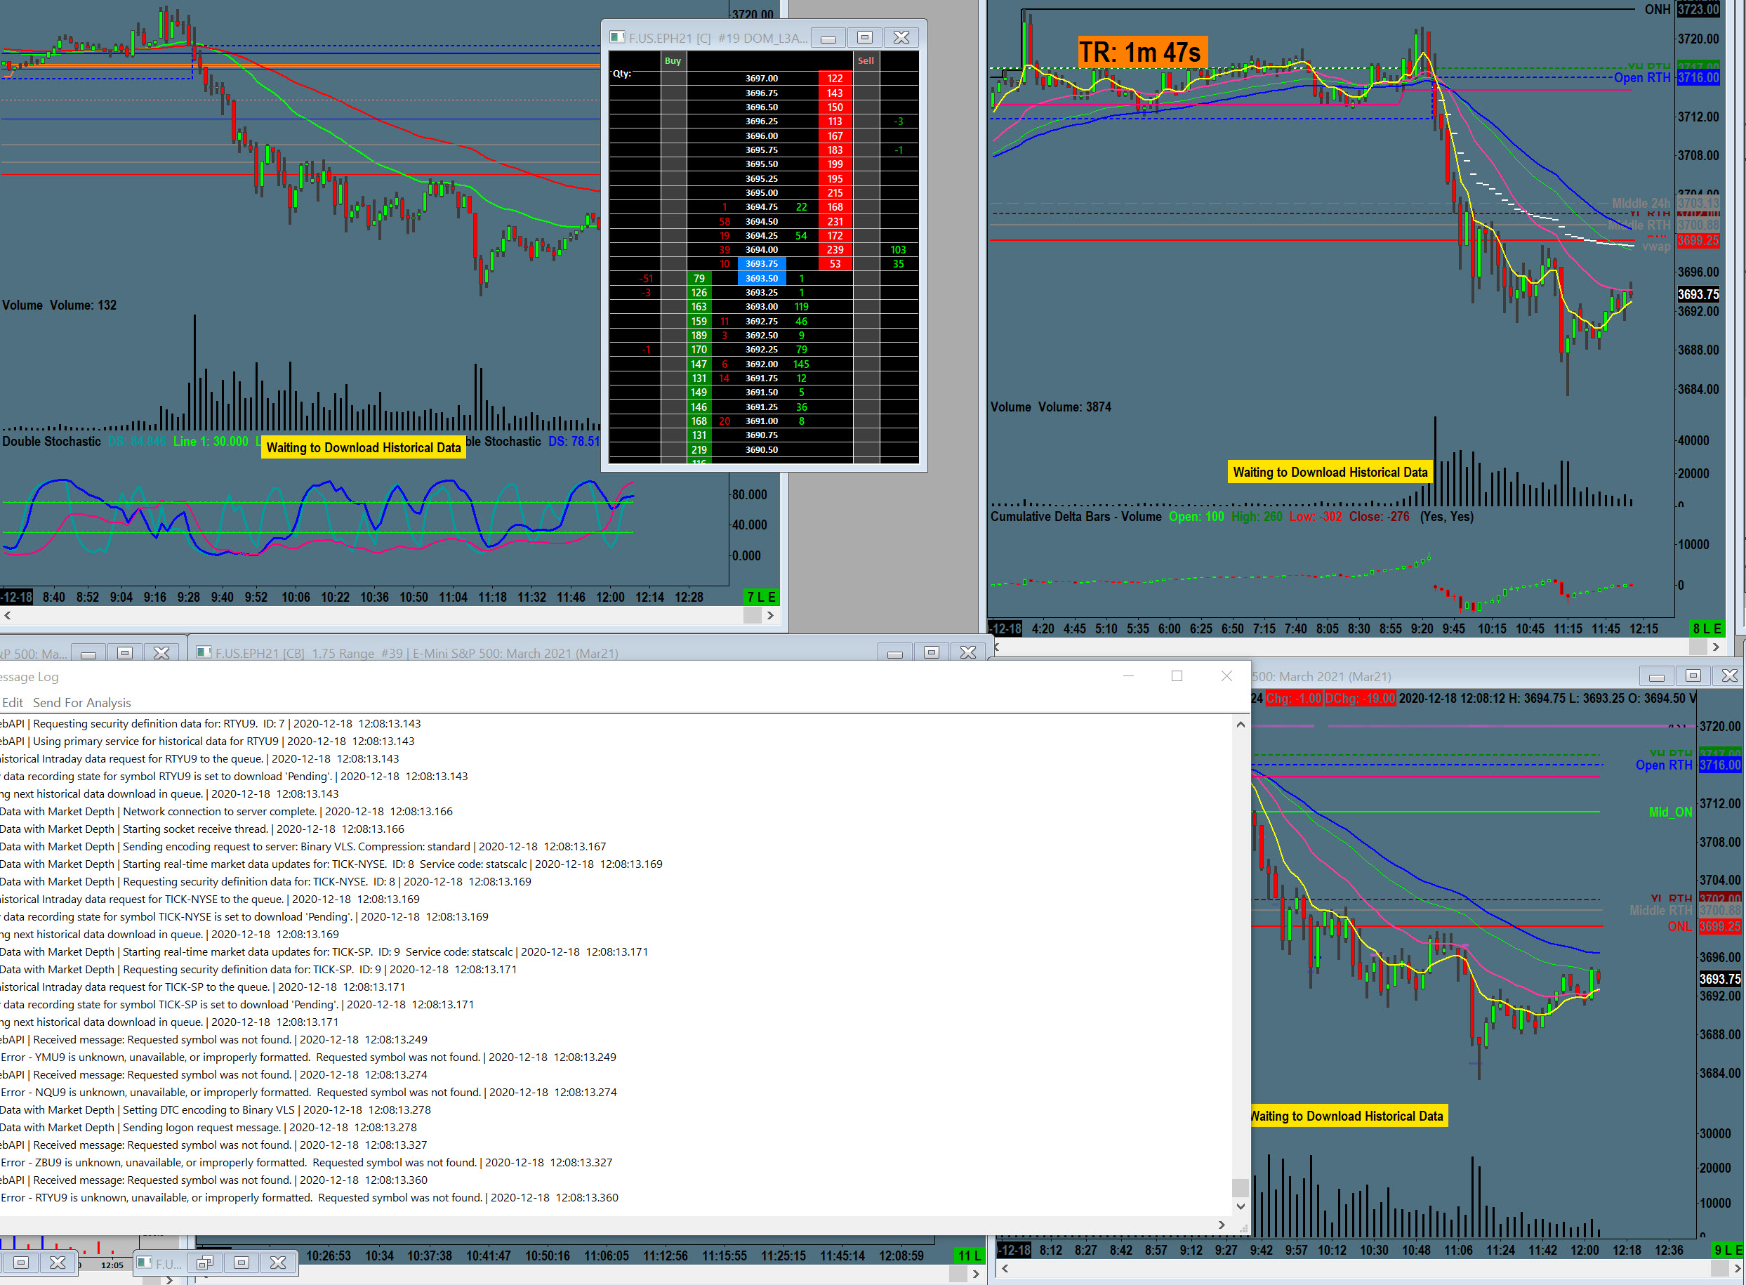The image size is (1746, 1285).
Task: Click Message Log vertical scrollbar thumb
Action: pyautogui.click(x=1241, y=1187)
